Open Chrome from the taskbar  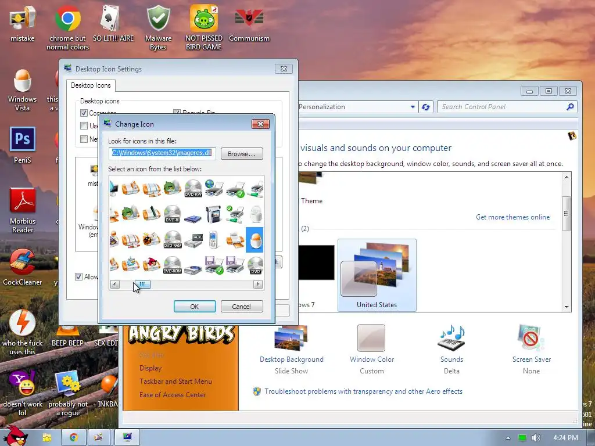tap(73, 437)
